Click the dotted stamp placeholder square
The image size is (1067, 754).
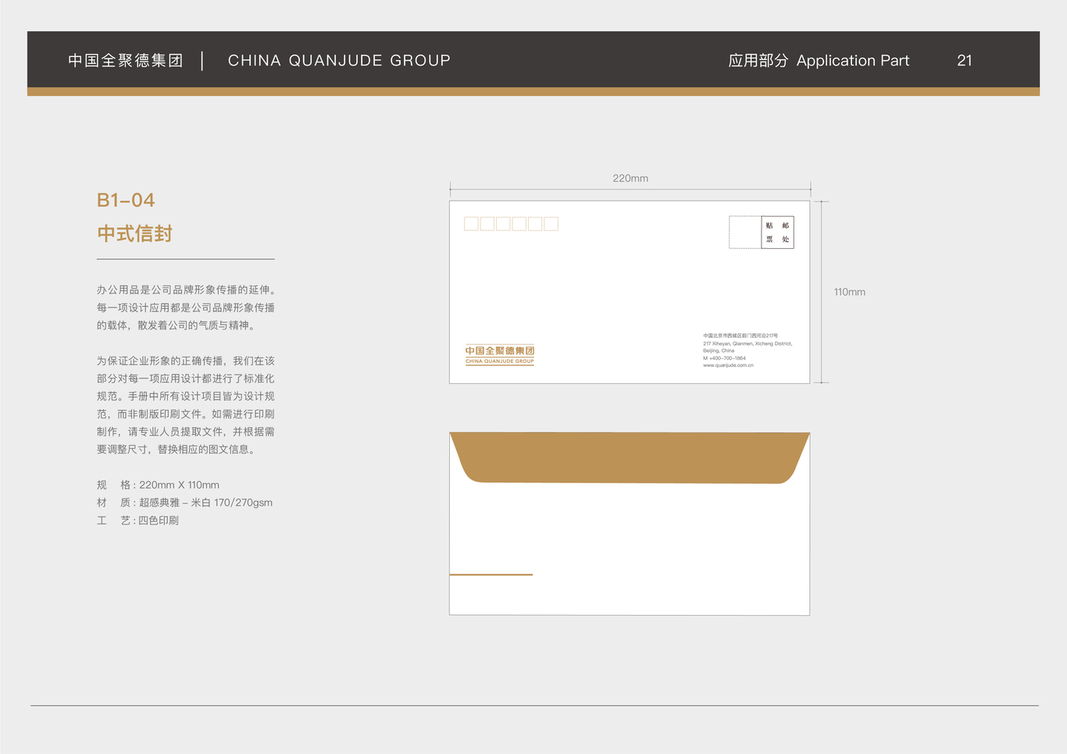point(745,233)
